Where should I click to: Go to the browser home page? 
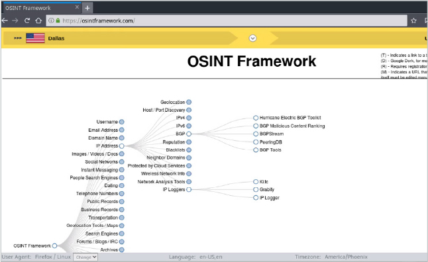[x=38, y=21]
